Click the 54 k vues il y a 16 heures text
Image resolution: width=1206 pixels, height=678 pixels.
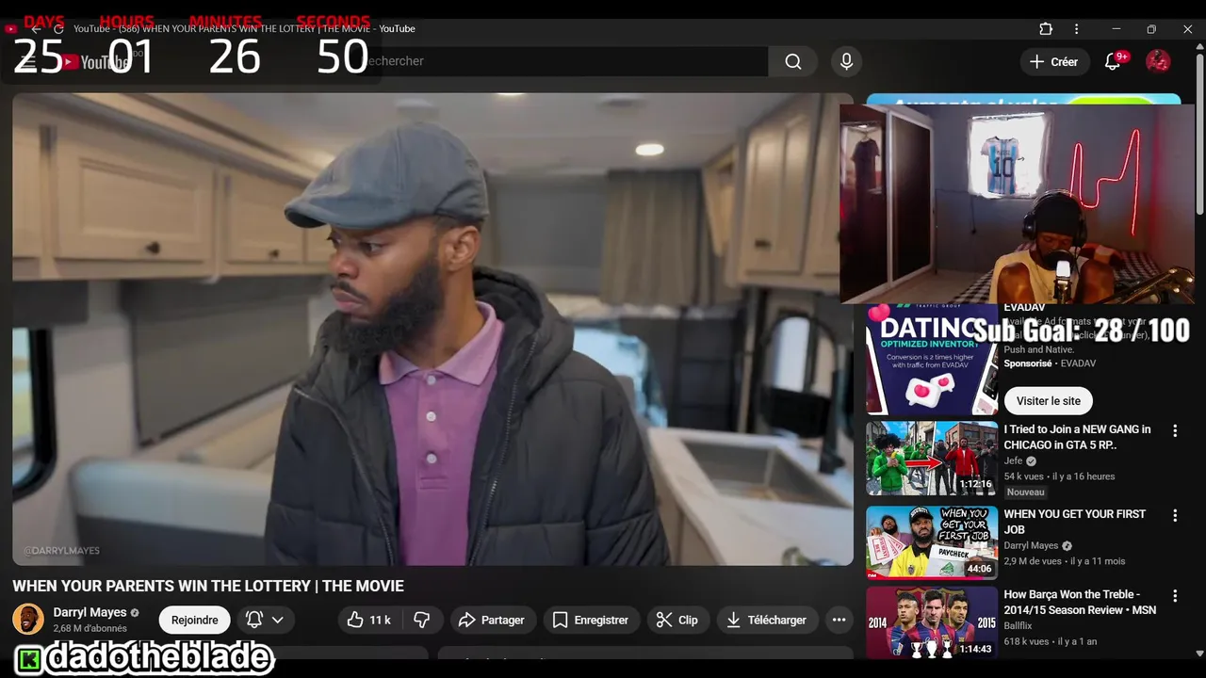pyautogui.click(x=1059, y=476)
